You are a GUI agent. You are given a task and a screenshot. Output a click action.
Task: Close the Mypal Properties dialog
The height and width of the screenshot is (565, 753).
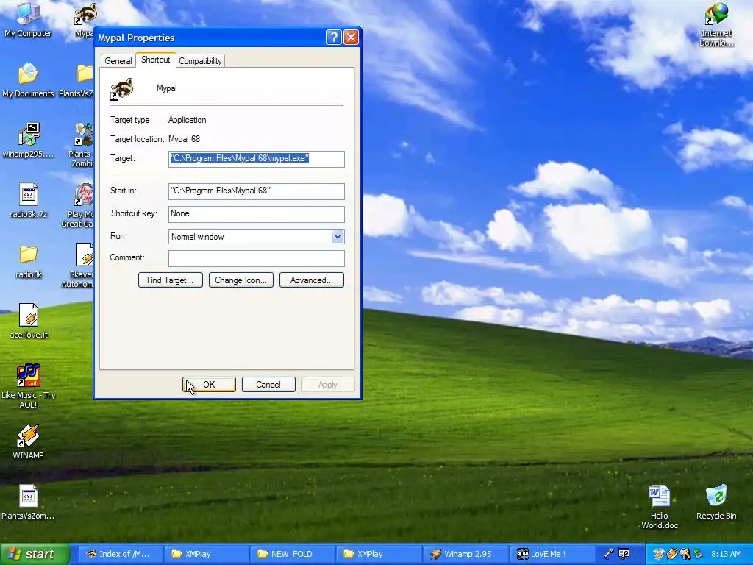click(x=351, y=38)
